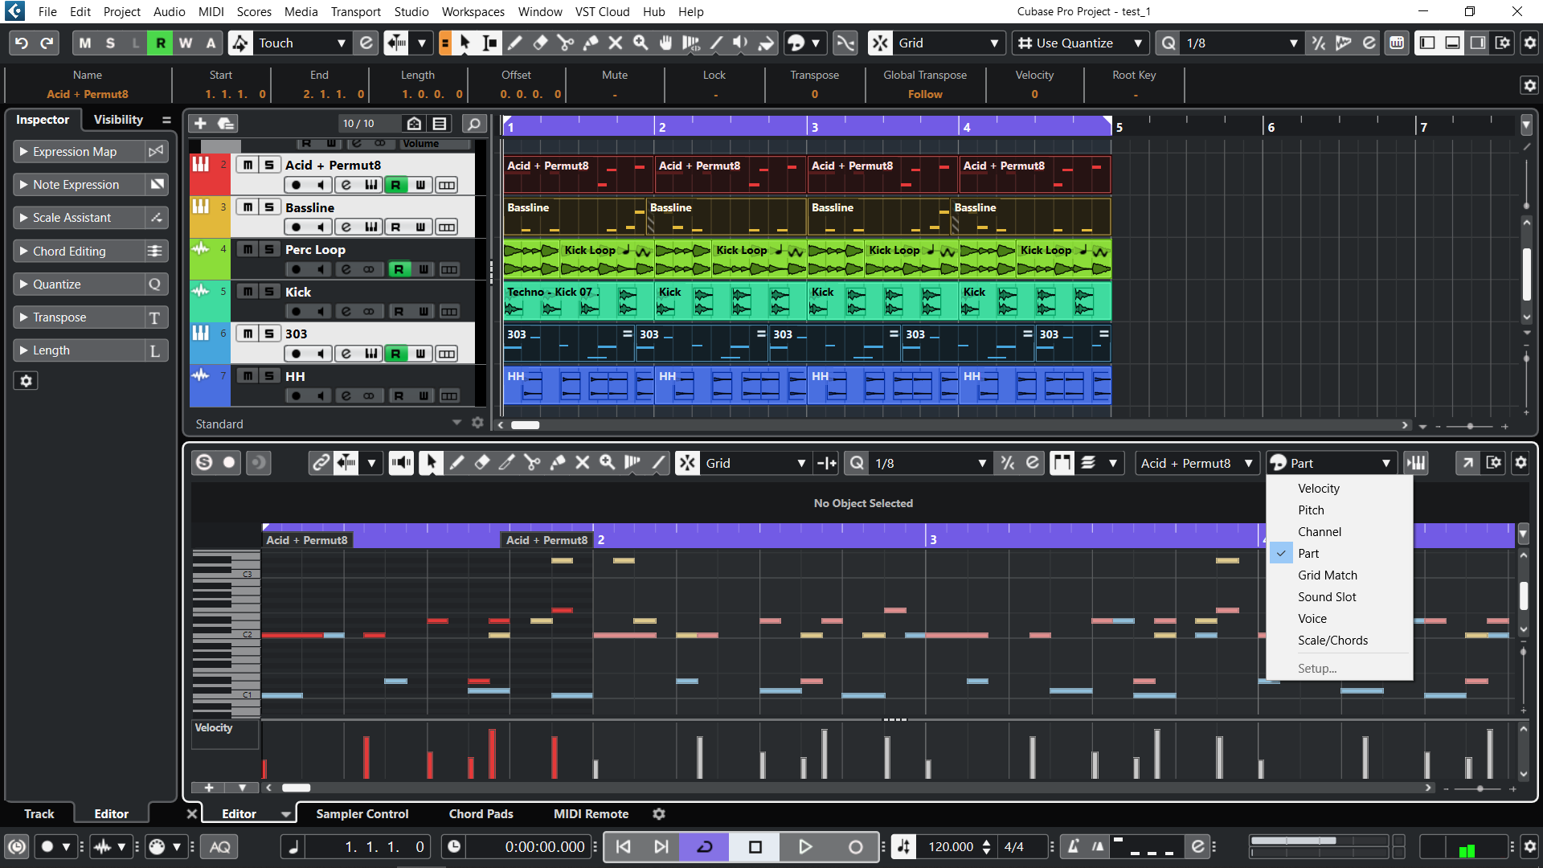Click the Add Track plus icon

pos(201,124)
